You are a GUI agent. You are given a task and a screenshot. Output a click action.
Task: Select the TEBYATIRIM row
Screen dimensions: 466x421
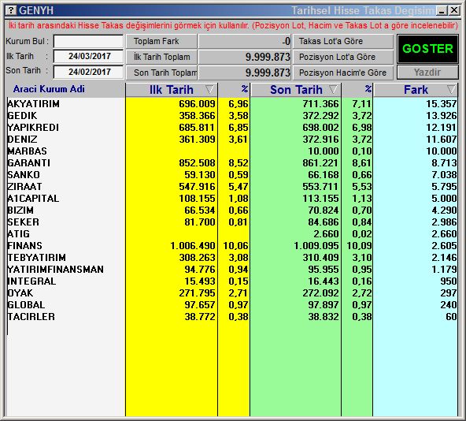(232, 257)
